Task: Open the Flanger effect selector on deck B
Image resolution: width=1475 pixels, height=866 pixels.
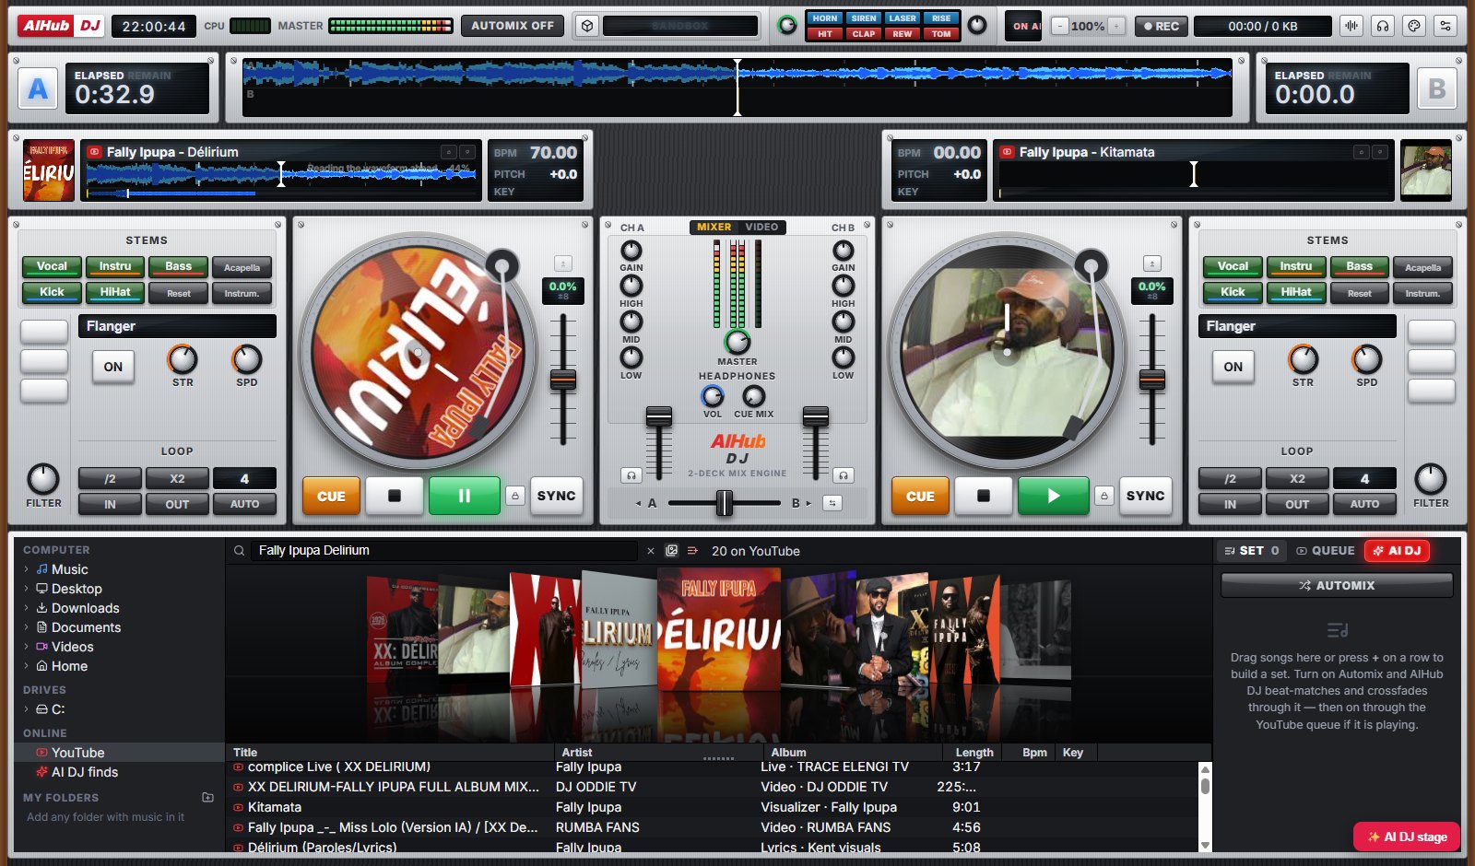Action: tap(1297, 326)
